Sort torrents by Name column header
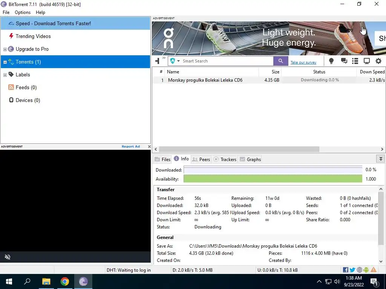 tap(212, 72)
